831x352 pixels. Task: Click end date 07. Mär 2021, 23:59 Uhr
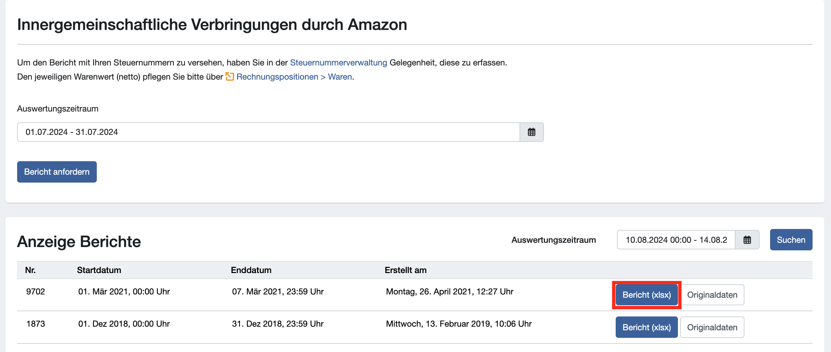tap(278, 291)
